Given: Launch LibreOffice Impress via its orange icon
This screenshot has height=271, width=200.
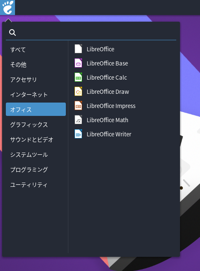Looking at the screenshot, I should click(78, 105).
